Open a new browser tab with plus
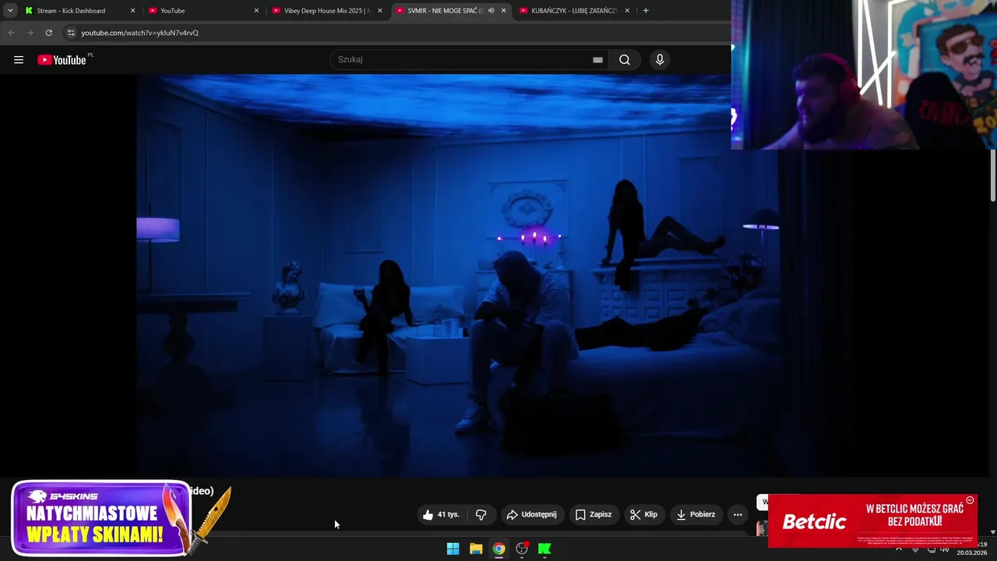Viewport: 997px width, 561px height. [x=646, y=11]
